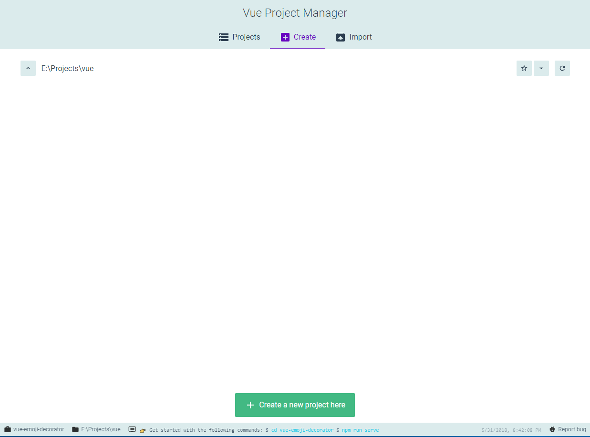Image resolution: width=590 pixels, height=437 pixels.
Task: Report a bug via the bug icon
Action: 551,429
